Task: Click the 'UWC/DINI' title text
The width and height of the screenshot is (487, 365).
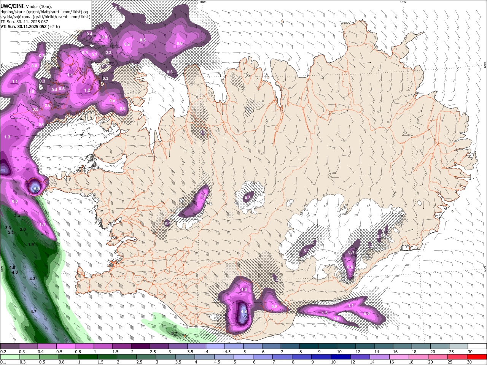Action: point(12,6)
